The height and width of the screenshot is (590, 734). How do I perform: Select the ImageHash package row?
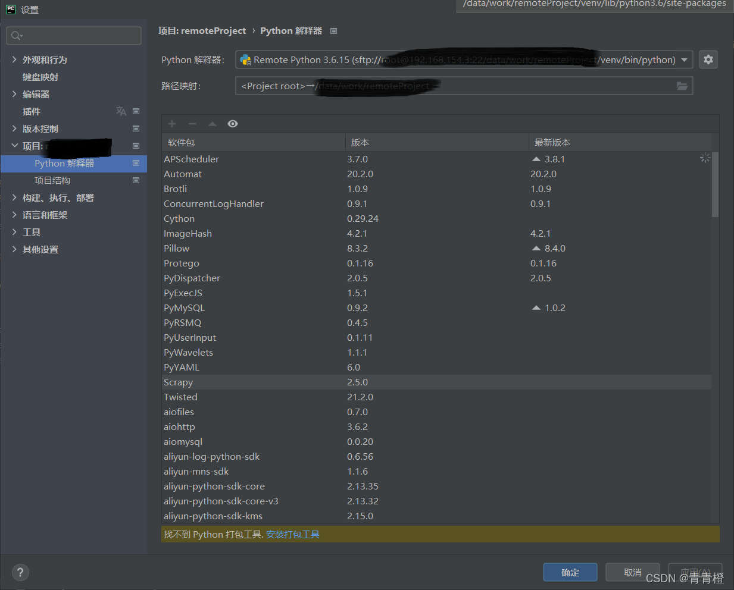click(x=436, y=233)
